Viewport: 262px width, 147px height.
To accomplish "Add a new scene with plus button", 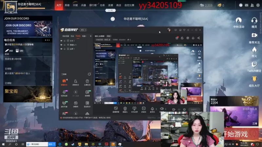I will 91,36.
